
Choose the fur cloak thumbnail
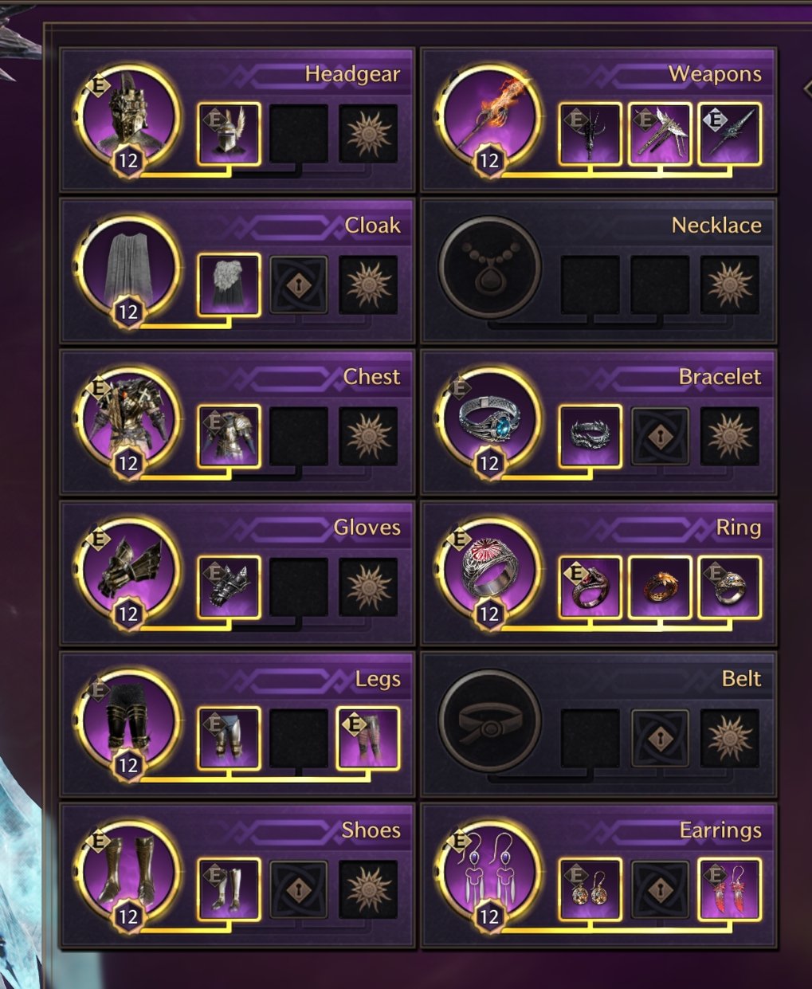click(229, 285)
